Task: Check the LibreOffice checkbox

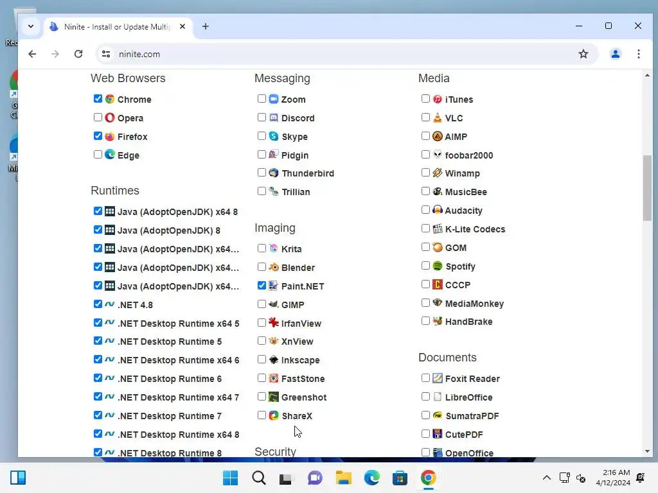Action: pyautogui.click(x=425, y=396)
